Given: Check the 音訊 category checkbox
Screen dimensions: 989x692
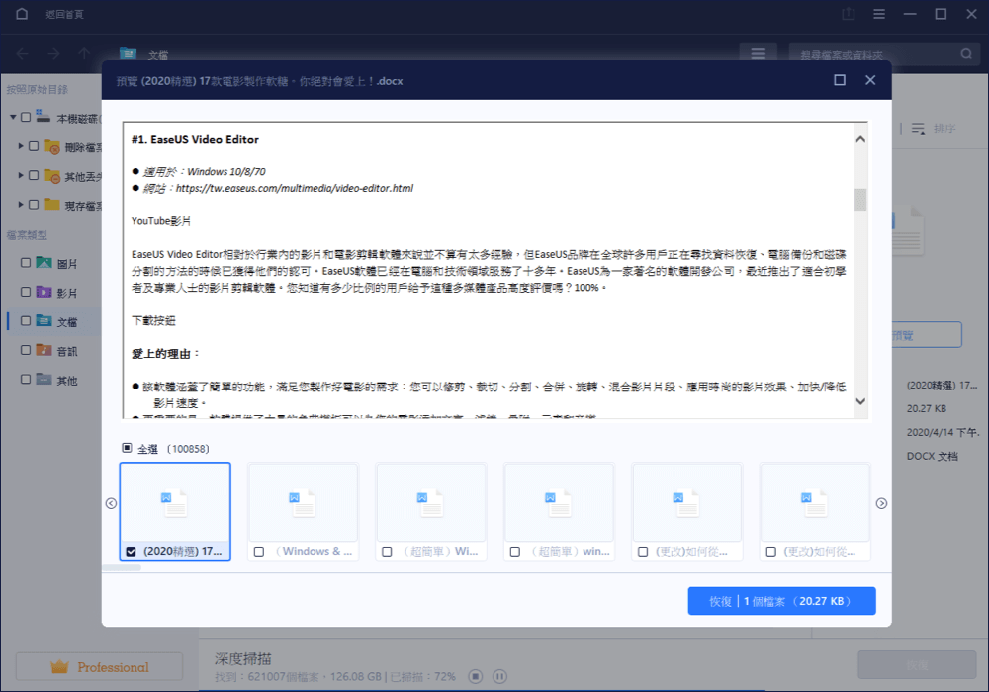Looking at the screenshot, I should click(x=26, y=350).
